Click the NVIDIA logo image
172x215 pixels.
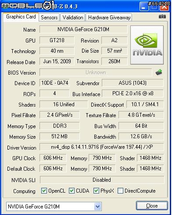[x=147, y=45]
